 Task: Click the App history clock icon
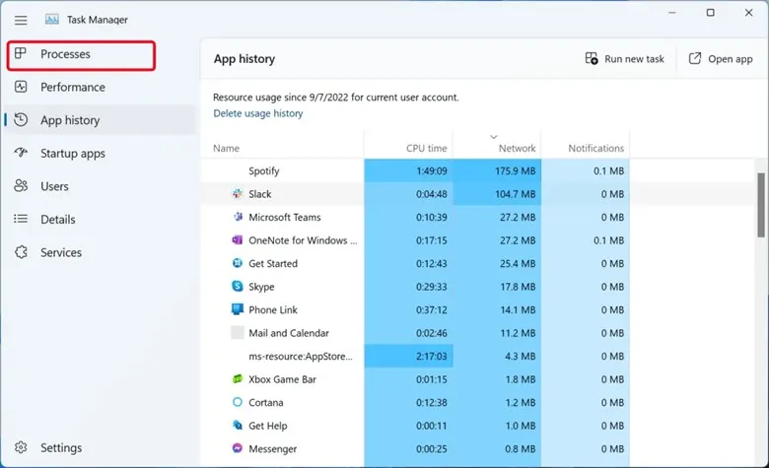21,119
